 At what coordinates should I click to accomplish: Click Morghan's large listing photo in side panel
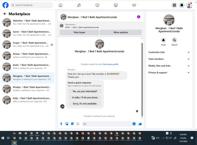(169, 20)
